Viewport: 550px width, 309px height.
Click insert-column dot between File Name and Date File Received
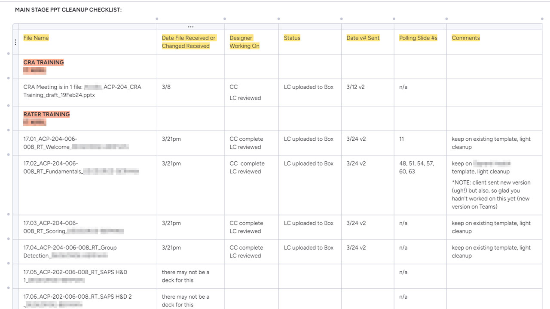tap(157, 19)
